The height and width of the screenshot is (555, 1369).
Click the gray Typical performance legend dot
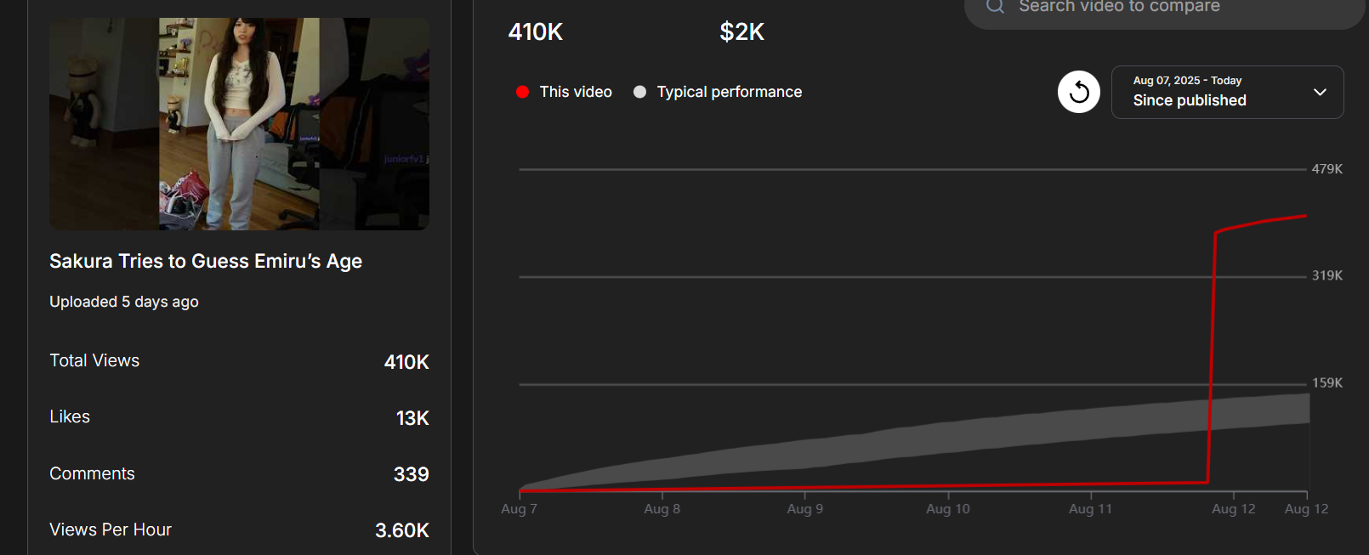point(639,92)
